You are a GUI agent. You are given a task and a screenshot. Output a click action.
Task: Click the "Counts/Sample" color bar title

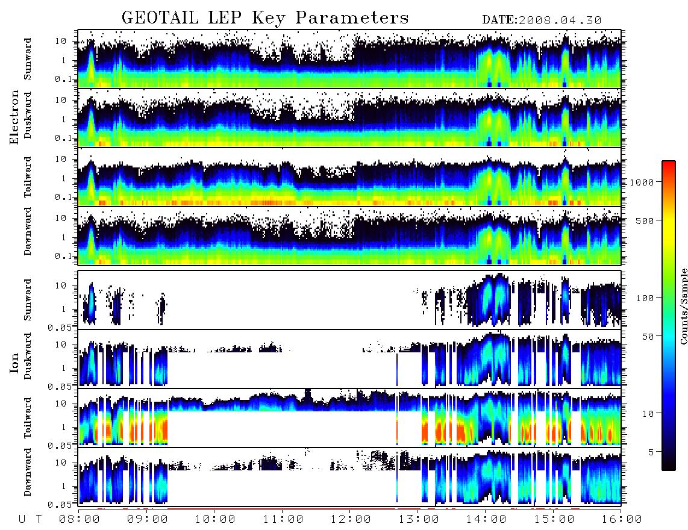pos(684,306)
